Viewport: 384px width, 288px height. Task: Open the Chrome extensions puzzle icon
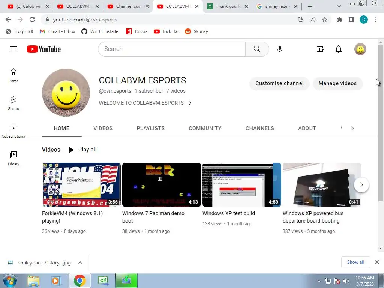[339, 19]
